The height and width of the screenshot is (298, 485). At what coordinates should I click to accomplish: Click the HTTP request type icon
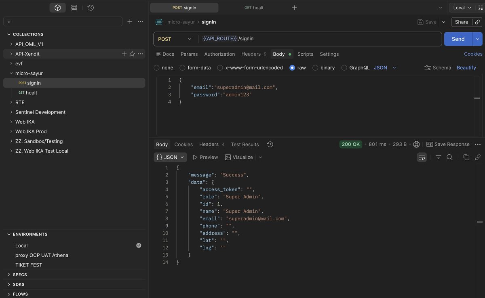[159, 22]
